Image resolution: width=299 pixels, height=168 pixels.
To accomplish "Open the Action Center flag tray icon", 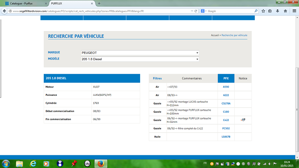I will (275, 164).
